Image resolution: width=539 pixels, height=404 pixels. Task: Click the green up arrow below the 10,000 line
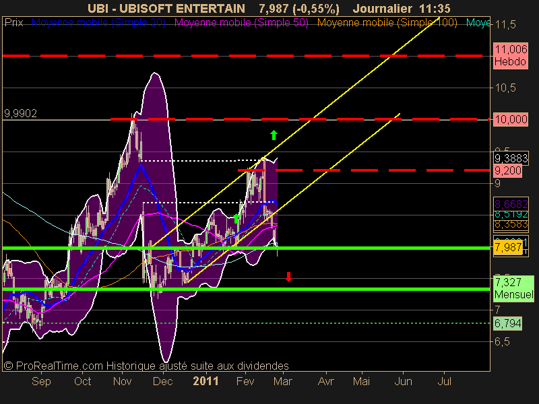tap(274, 135)
